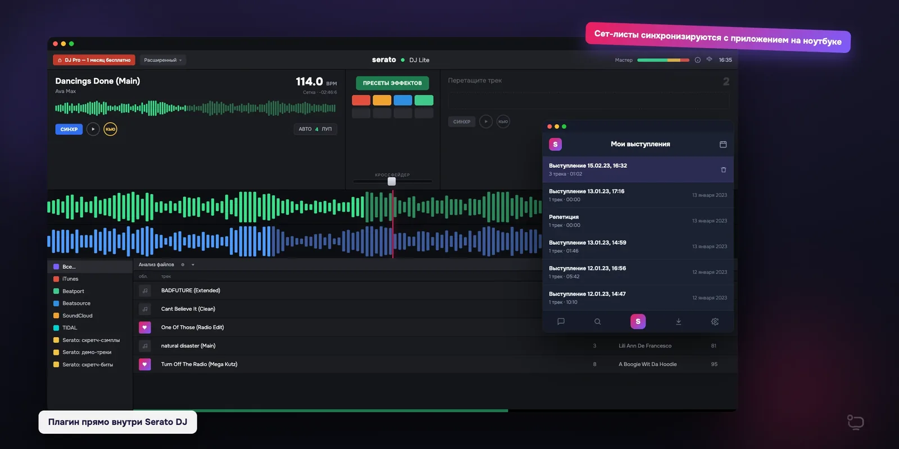This screenshot has height=449, width=899.
Task: Click album art icon for natural disaster (Main)
Action: click(144, 346)
